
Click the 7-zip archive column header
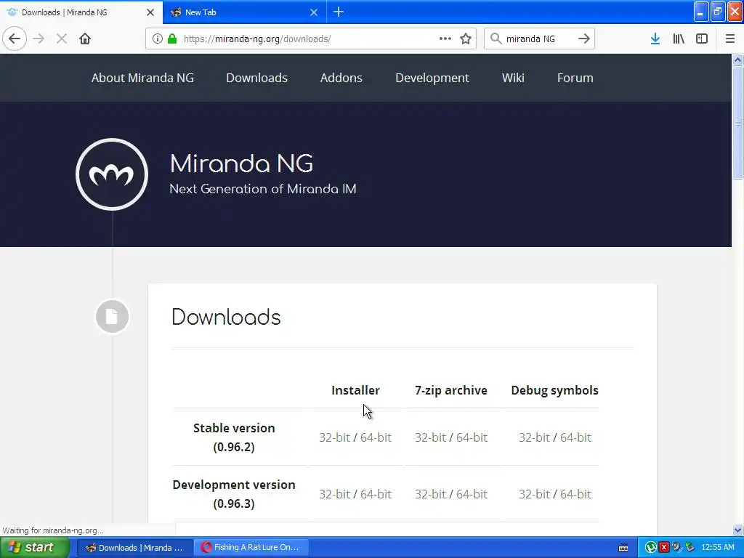click(450, 390)
